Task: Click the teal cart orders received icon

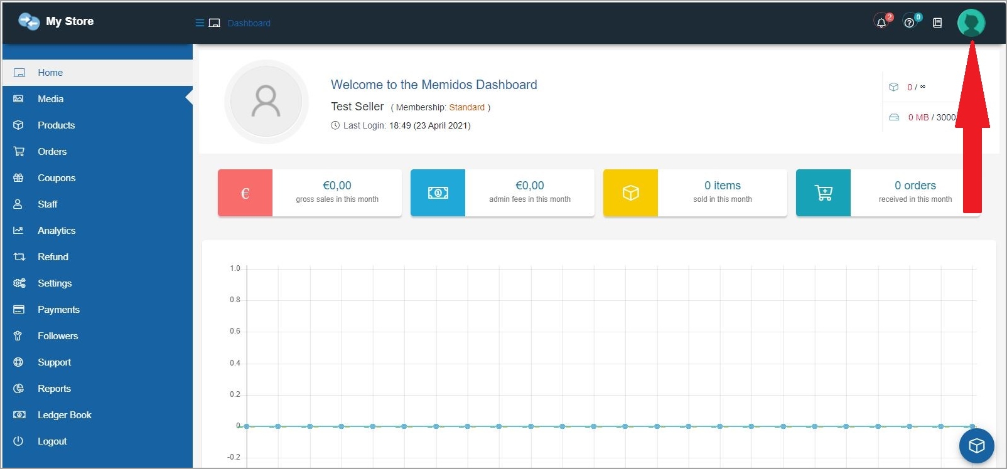Action: [x=823, y=193]
